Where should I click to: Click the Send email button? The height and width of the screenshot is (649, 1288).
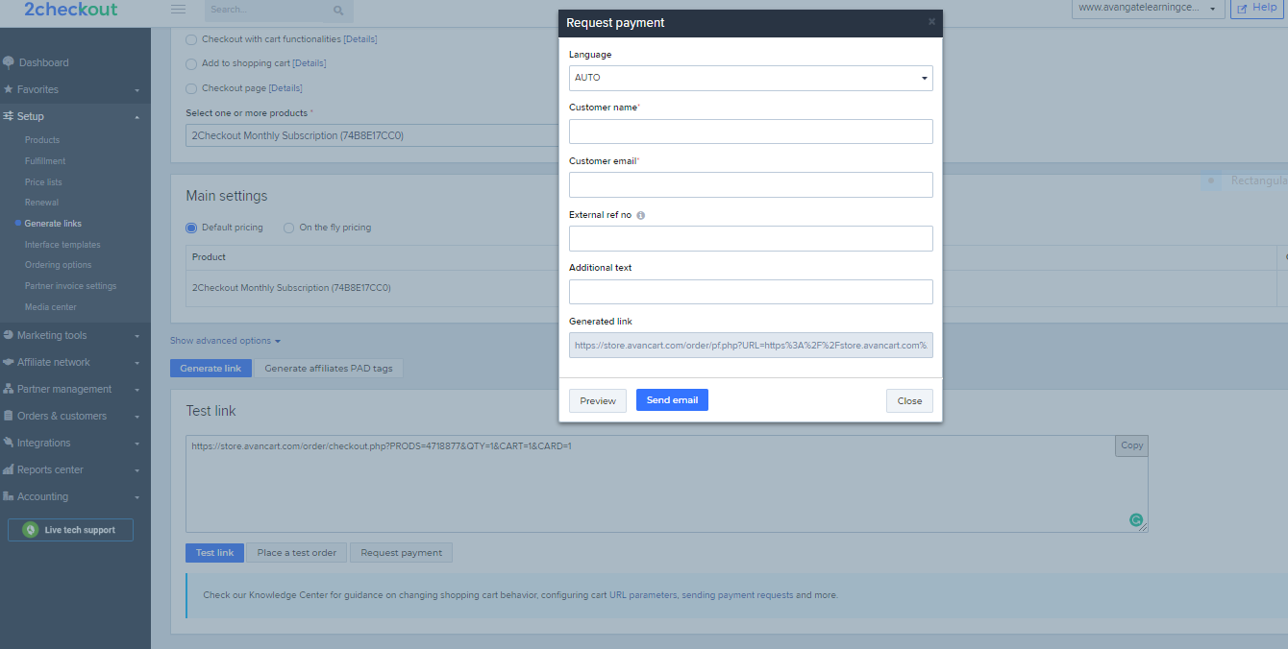[672, 400]
